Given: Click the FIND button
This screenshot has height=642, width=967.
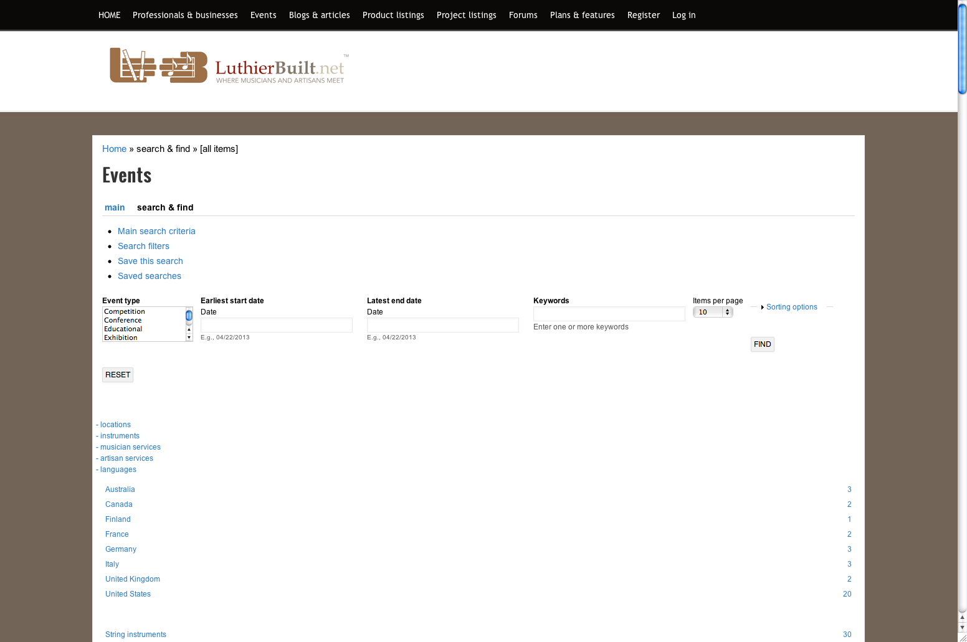Looking at the screenshot, I should (763, 344).
